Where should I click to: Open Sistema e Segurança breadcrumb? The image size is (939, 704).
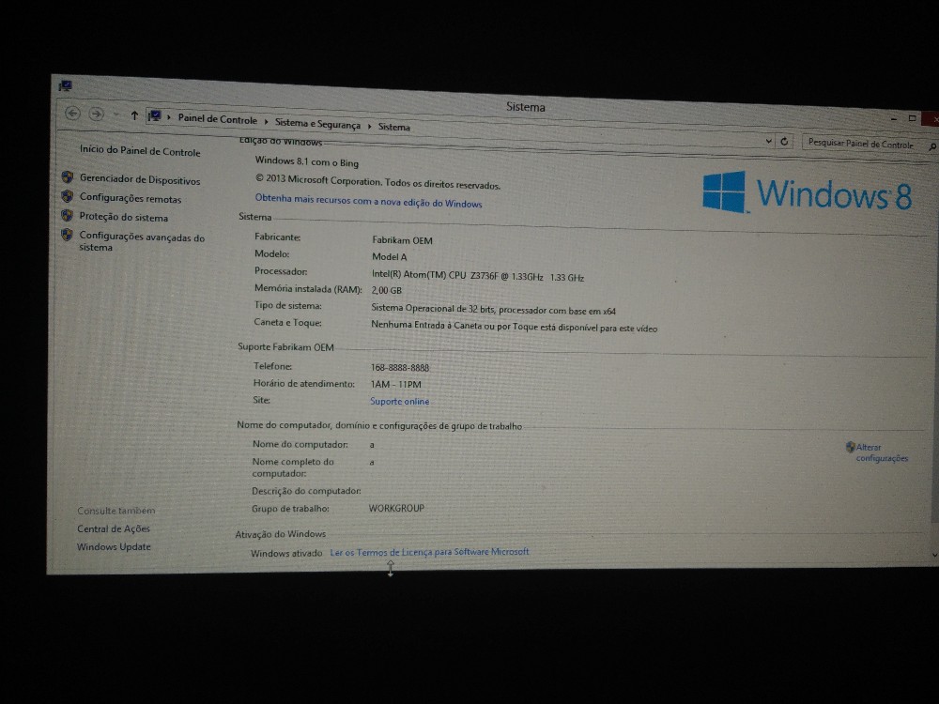[317, 123]
